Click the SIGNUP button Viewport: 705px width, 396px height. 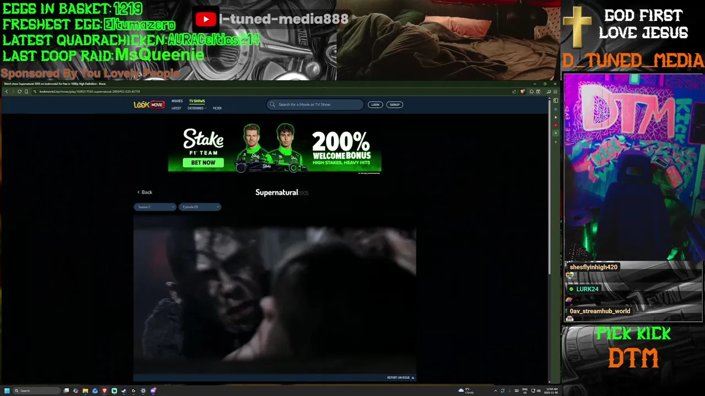tap(394, 105)
